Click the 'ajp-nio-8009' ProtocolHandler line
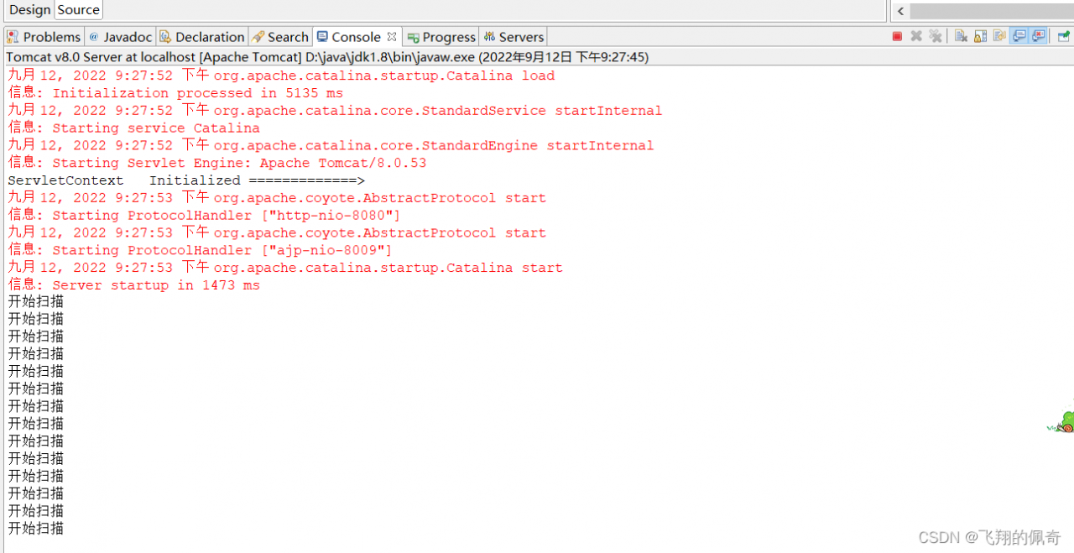 pos(200,250)
